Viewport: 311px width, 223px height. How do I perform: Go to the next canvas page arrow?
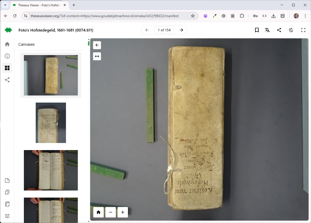click(x=181, y=30)
